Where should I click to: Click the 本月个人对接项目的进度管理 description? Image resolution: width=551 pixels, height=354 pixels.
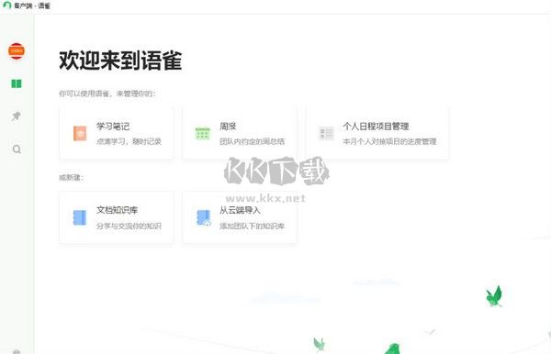(389, 141)
